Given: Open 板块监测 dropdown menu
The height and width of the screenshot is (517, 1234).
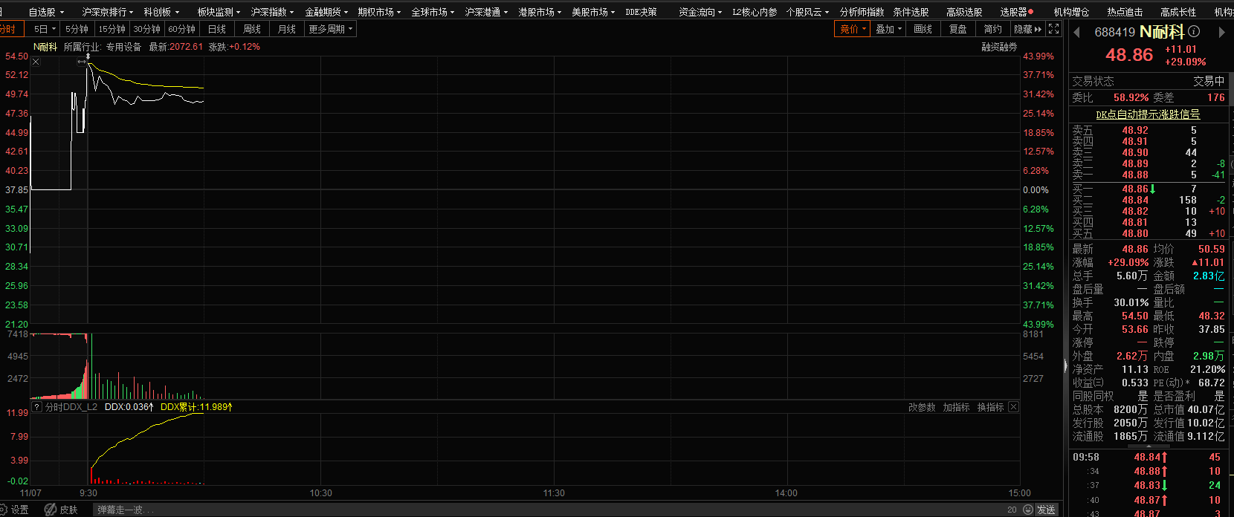Looking at the screenshot, I should click(219, 12).
